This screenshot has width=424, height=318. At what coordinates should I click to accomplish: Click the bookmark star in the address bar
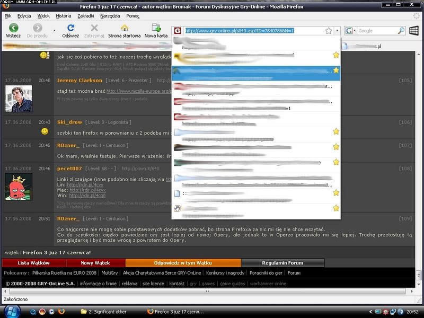point(329,31)
